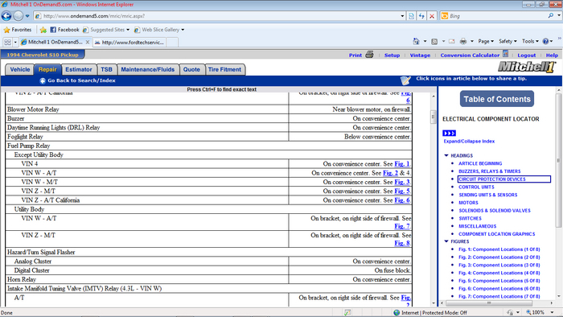Select the Tire Fitment tab
The height and width of the screenshot is (317, 563).
click(x=224, y=70)
